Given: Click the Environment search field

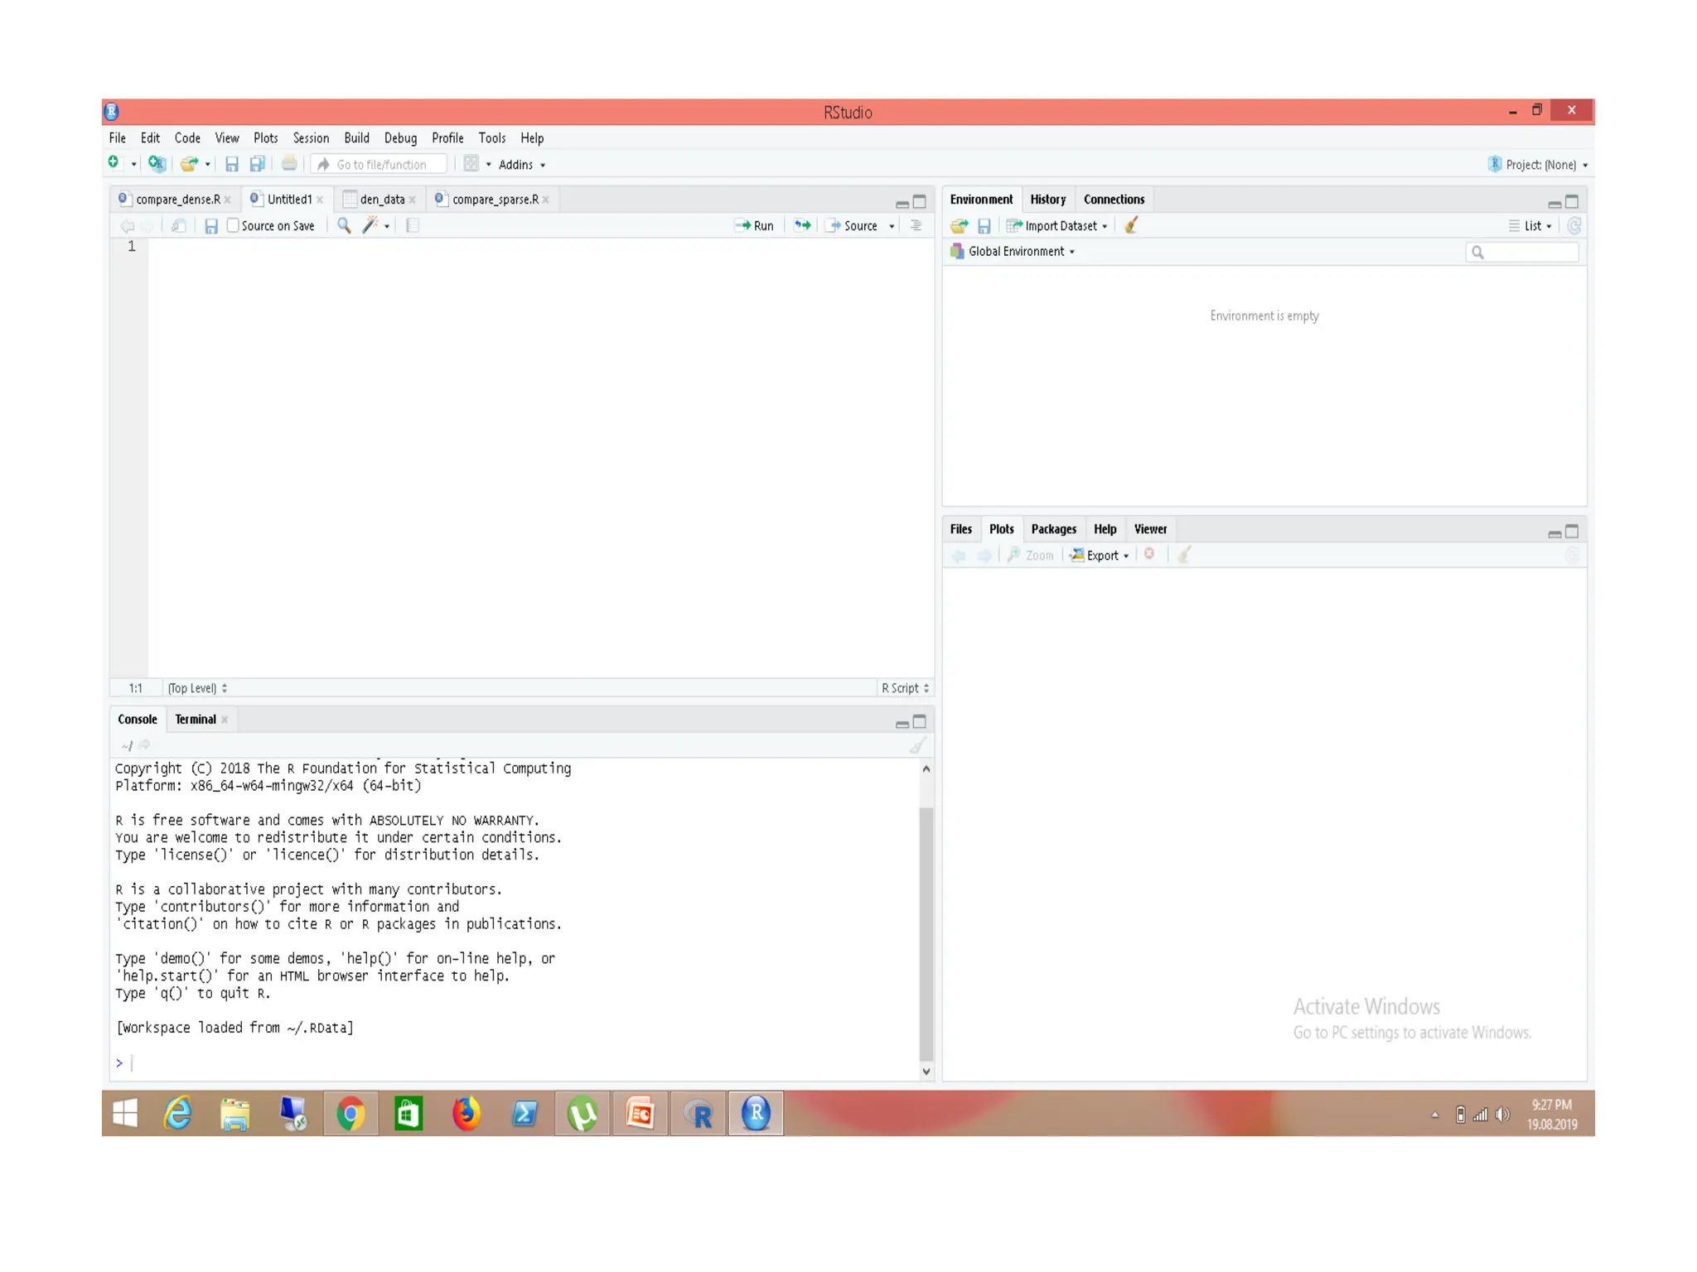Looking at the screenshot, I should [x=1526, y=252].
